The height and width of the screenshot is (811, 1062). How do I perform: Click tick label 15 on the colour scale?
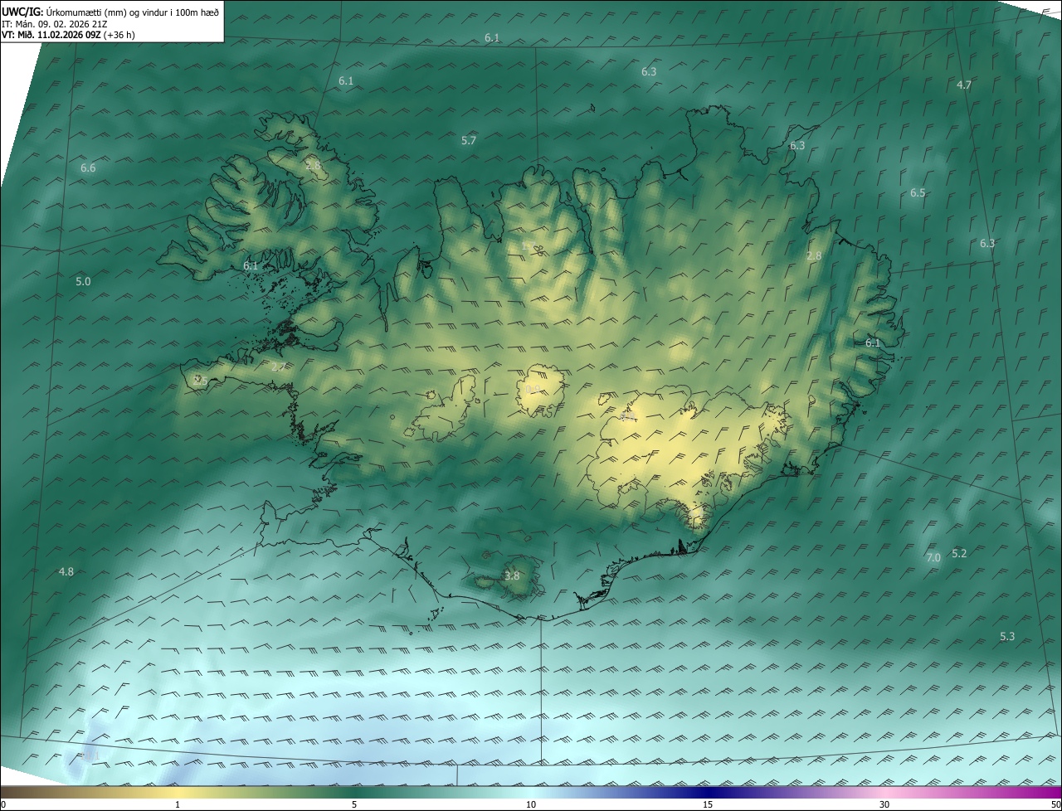[708, 804]
